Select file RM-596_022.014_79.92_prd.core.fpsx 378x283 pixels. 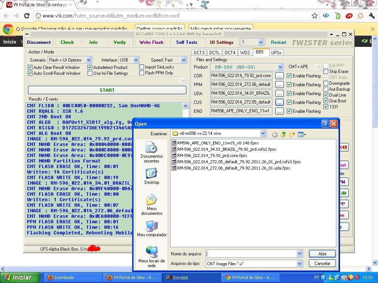click(x=209, y=156)
